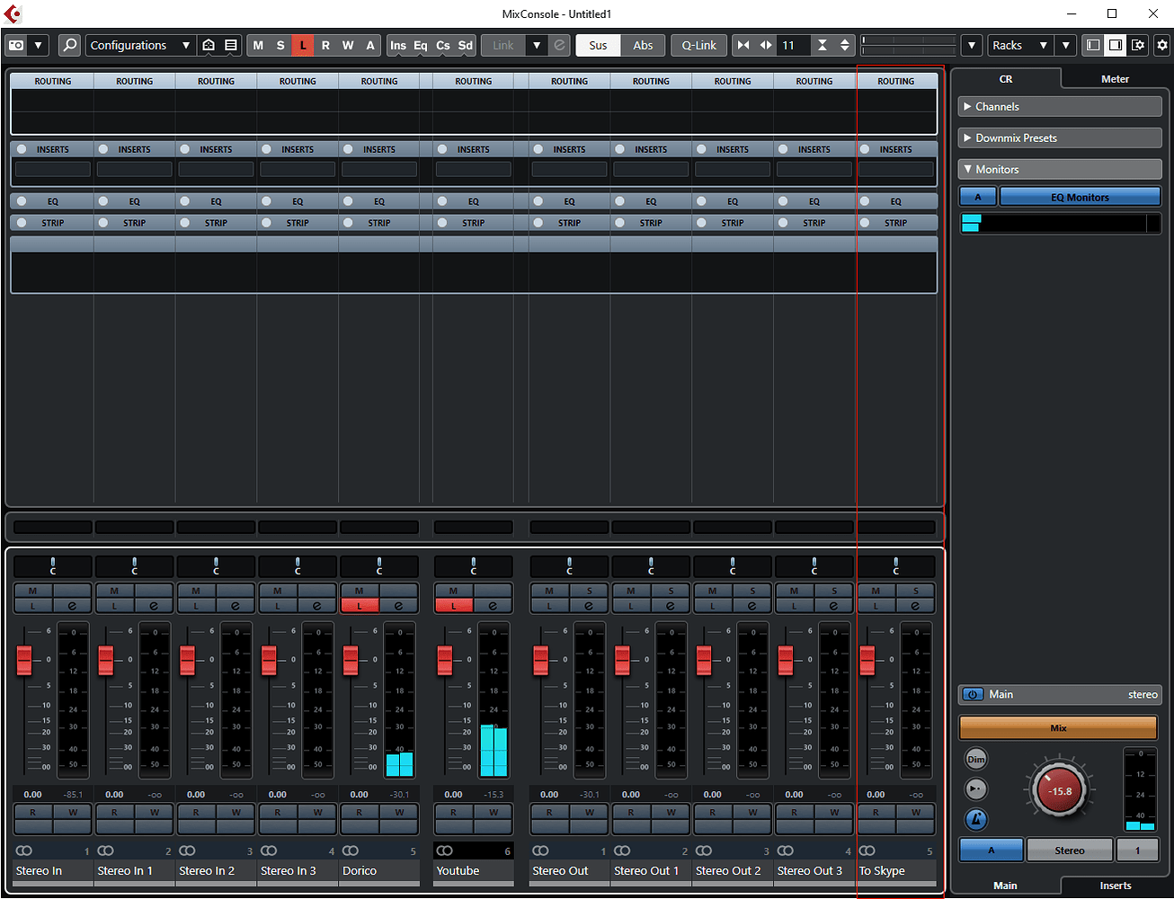Click the channel search magnifying glass icon
1174x899 pixels.
[x=69, y=45]
